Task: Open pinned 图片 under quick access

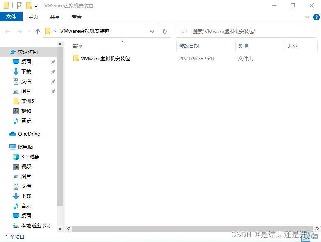Action: pos(26,91)
